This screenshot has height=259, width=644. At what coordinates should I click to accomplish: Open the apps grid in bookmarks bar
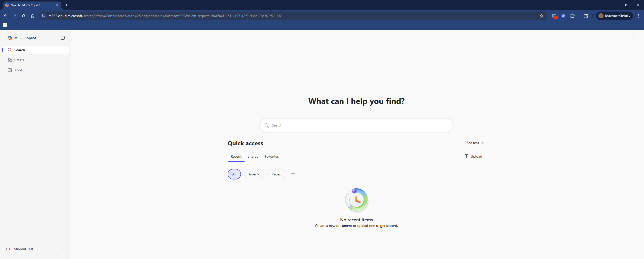pos(5,25)
